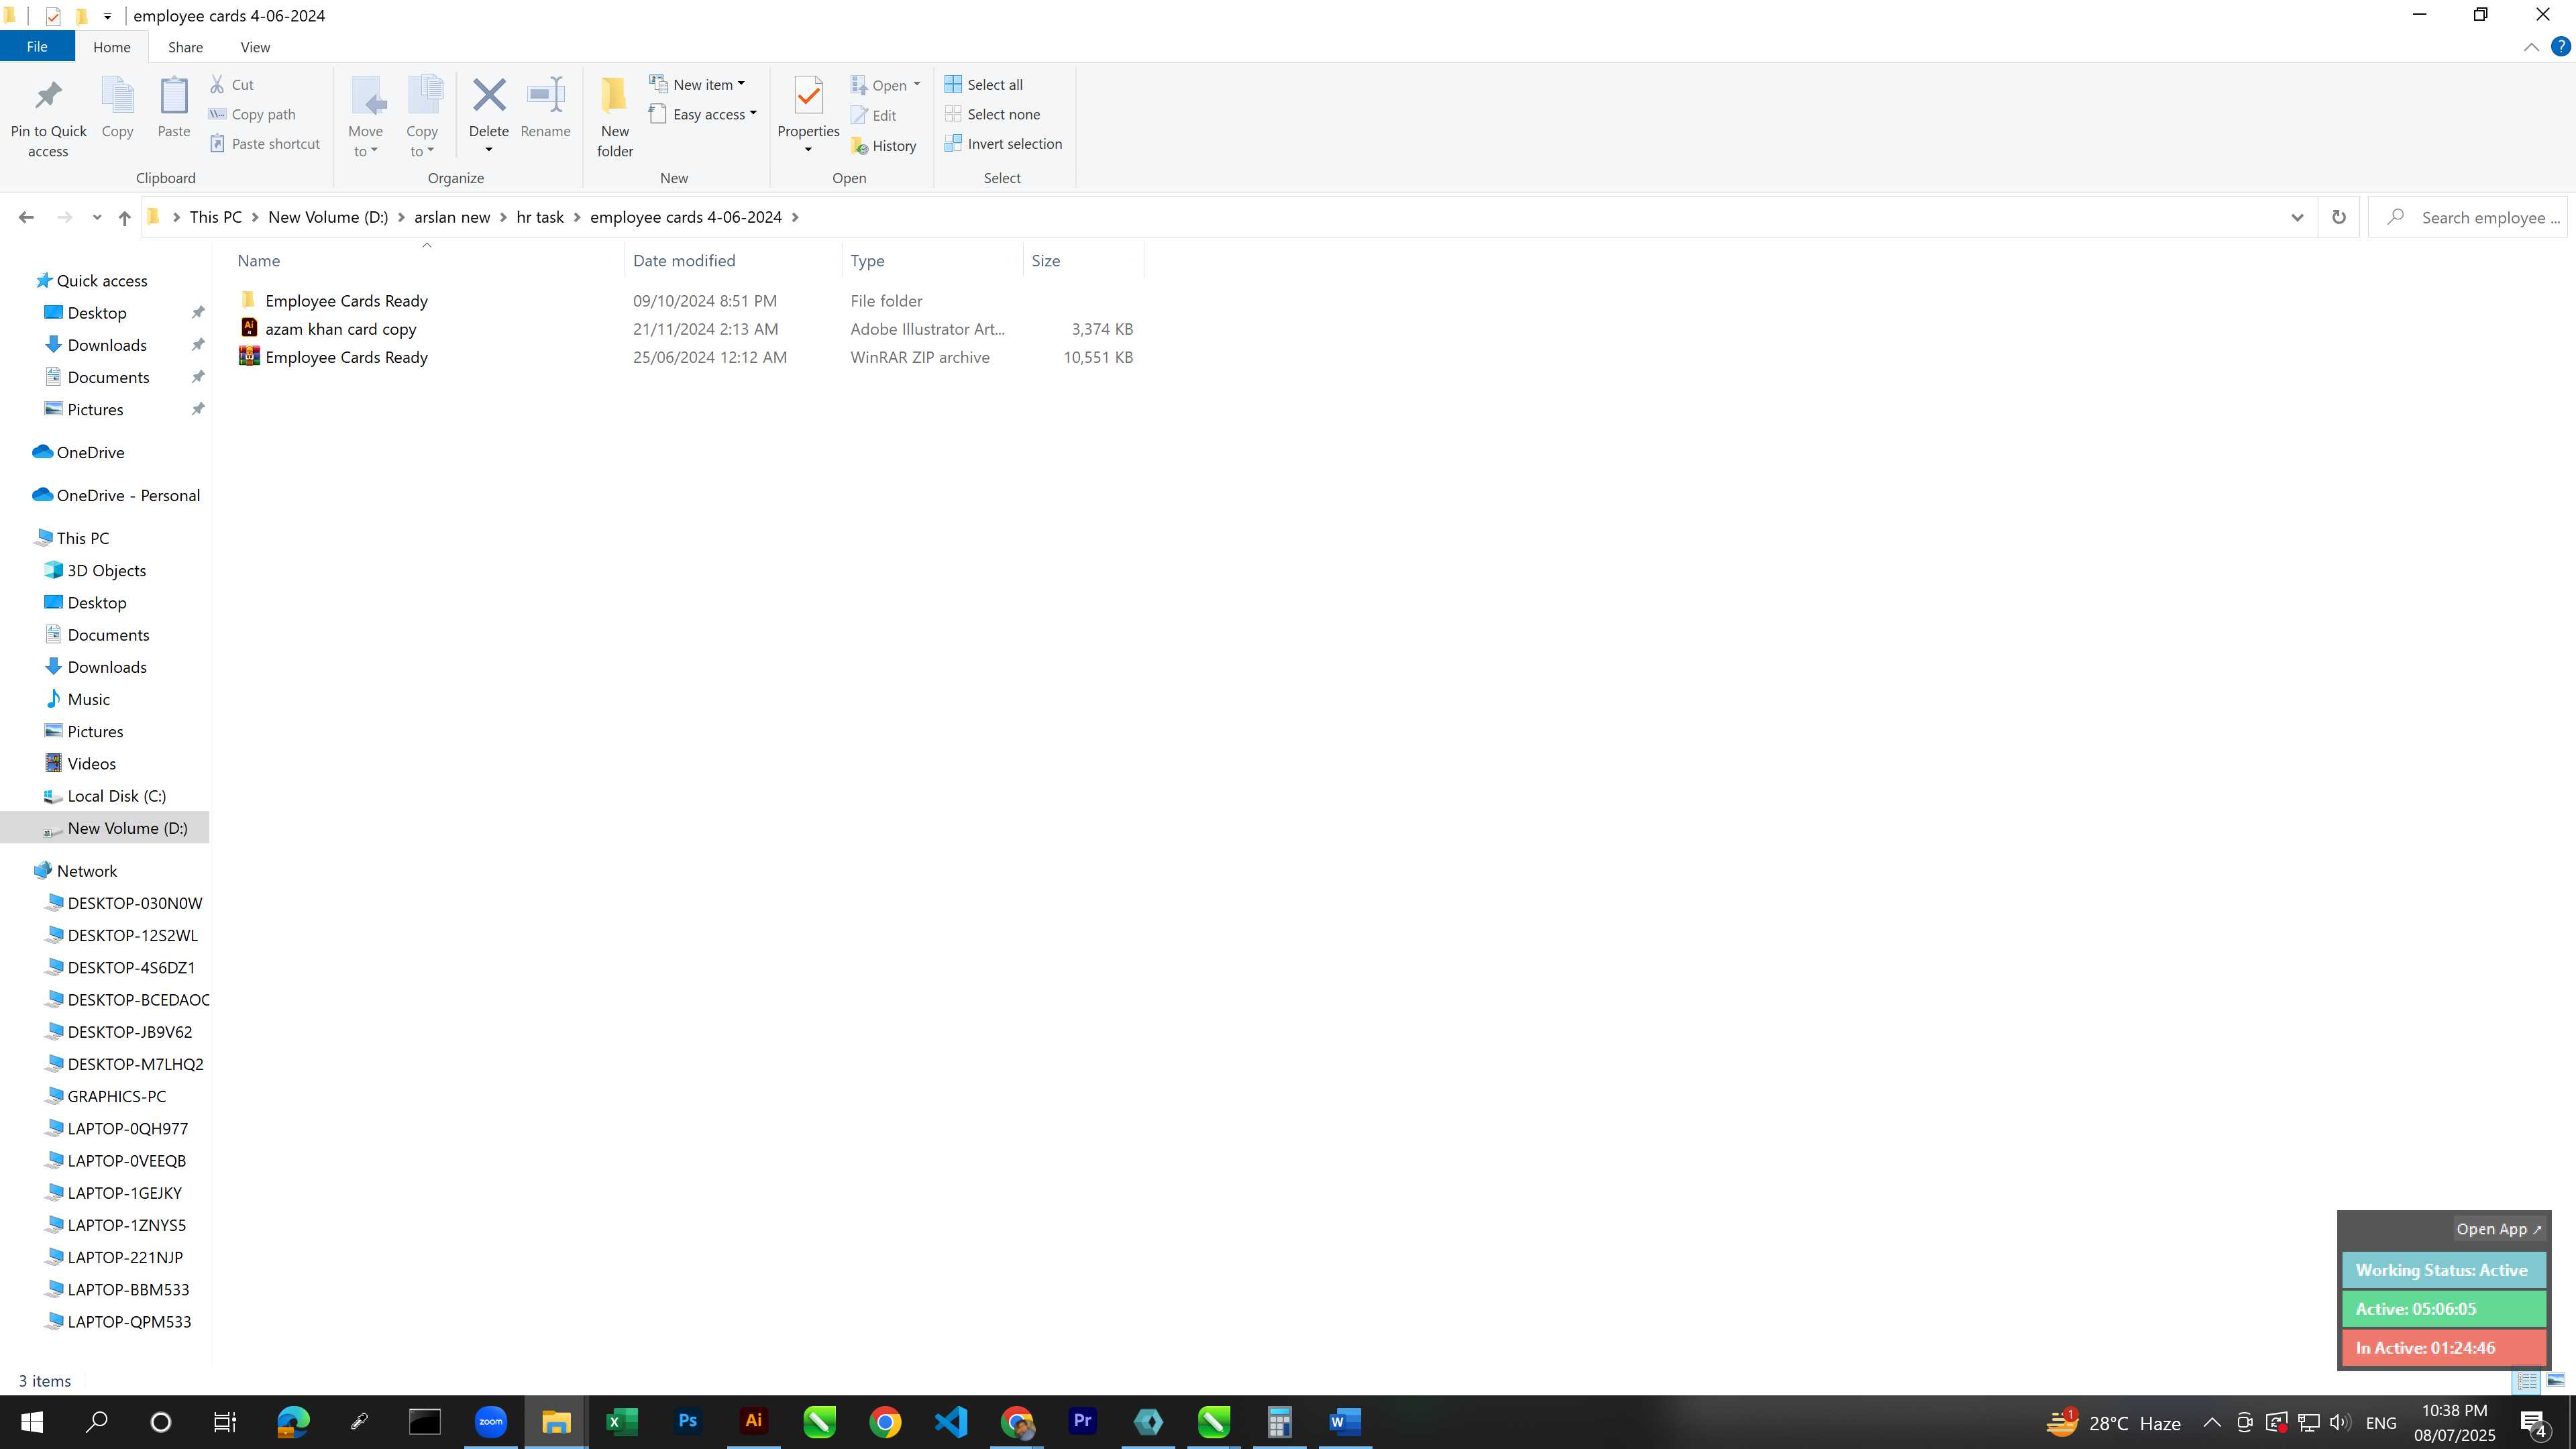Switch to large thumbnails view icon
The height and width of the screenshot is (1449, 2576).
click(x=2555, y=1380)
